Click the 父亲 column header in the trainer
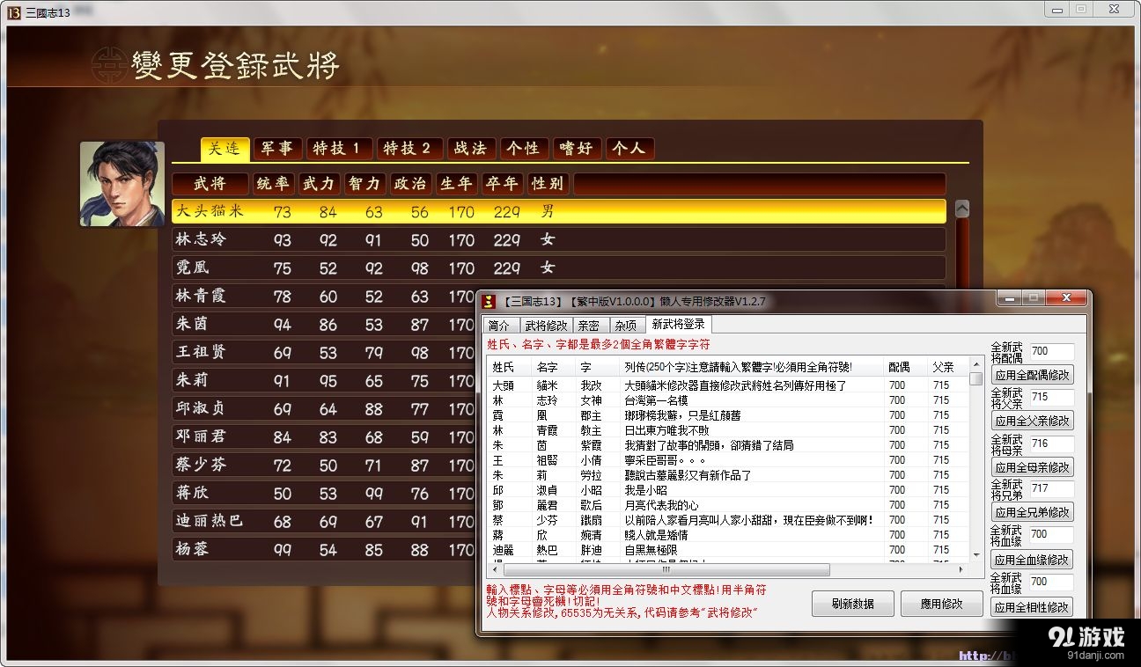This screenshot has height=667, width=1141. [x=949, y=367]
